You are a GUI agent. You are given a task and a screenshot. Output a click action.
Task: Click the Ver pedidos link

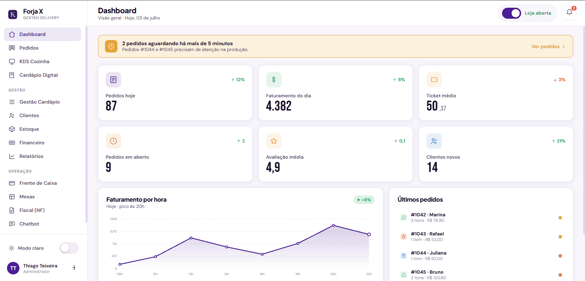coord(545,47)
